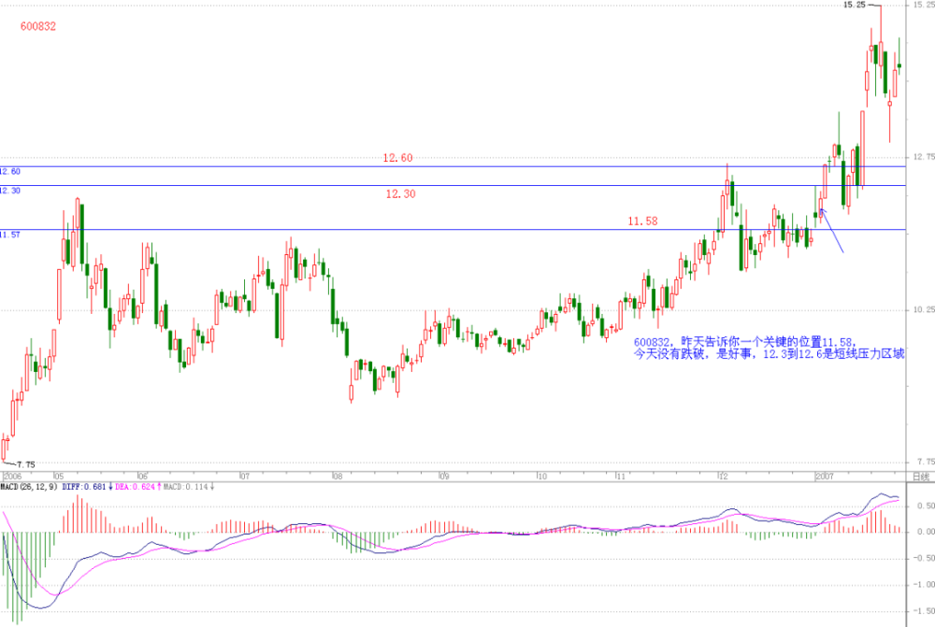Image resolution: width=935 pixels, height=627 pixels.
Task: Select the 11 month marker on time axis
Action: pos(621,477)
